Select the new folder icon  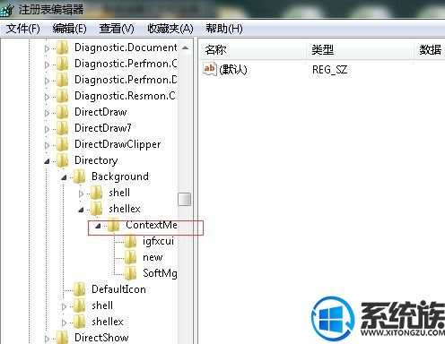[131, 257]
